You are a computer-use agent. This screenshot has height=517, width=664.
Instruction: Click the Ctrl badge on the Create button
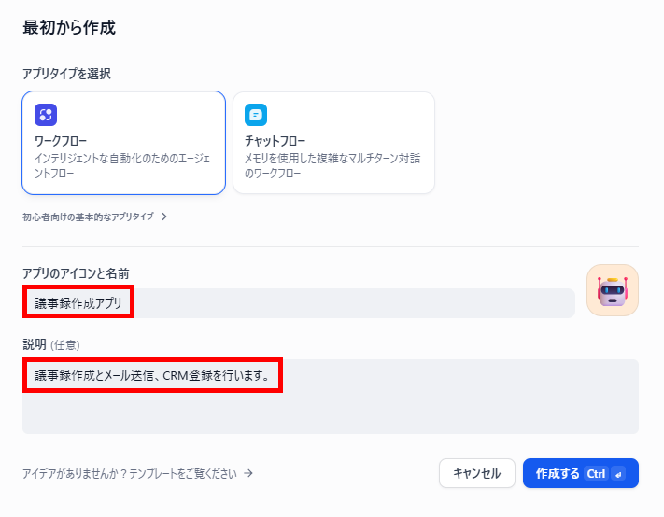tap(596, 474)
